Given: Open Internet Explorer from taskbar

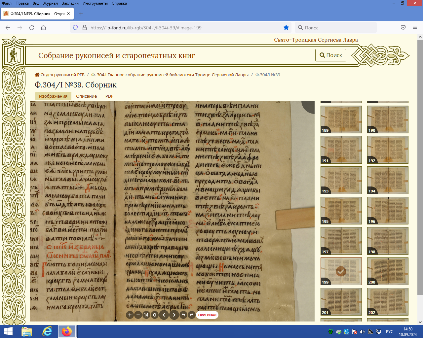Looking at the screenshot, I should coord(47,331).
